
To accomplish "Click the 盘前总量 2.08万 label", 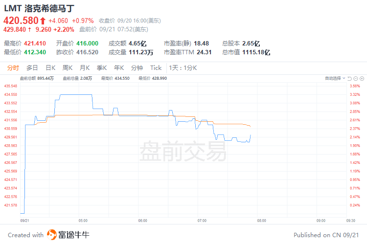I will tap(77, 78).
